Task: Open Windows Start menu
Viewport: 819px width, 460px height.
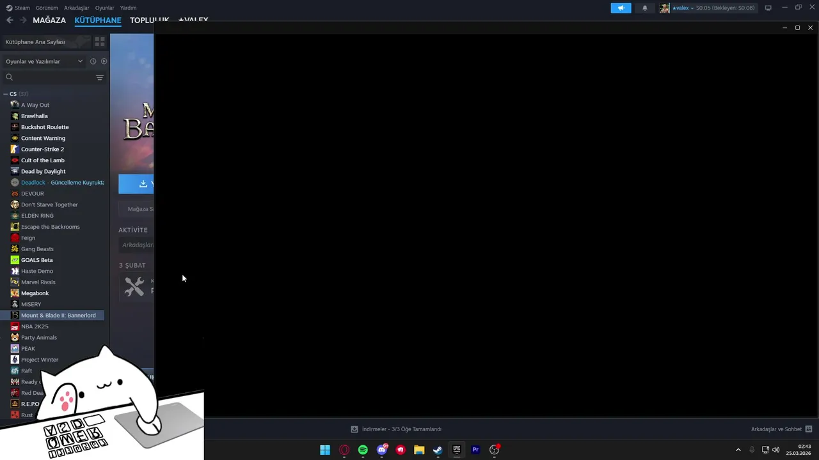Action: 325,450
